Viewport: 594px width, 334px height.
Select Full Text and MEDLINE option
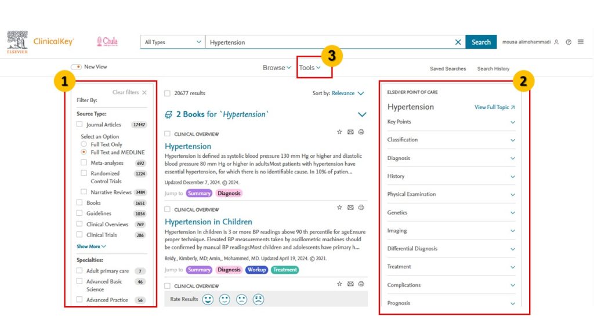pos(84,152)
